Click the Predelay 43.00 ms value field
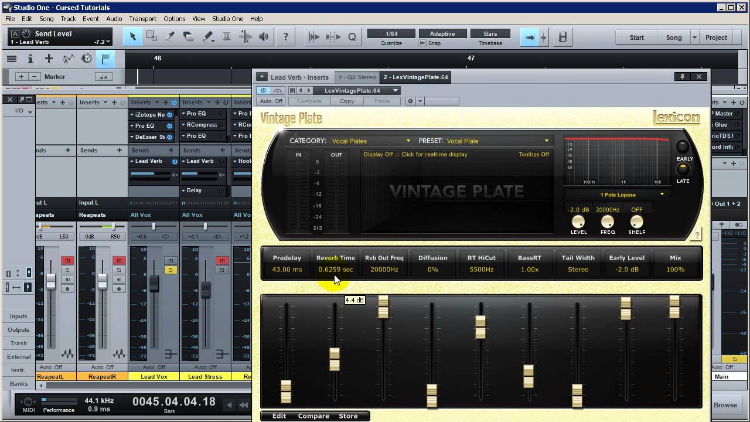The height and width of the screenshot is (422, 750). (287, 270)
